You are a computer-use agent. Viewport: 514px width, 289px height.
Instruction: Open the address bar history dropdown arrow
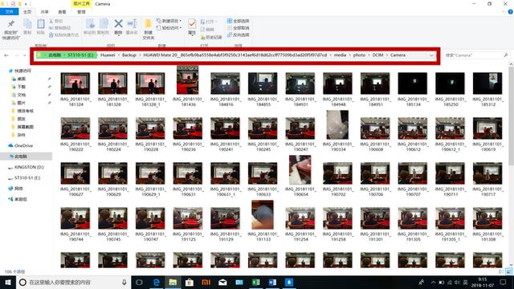(431, 55)
